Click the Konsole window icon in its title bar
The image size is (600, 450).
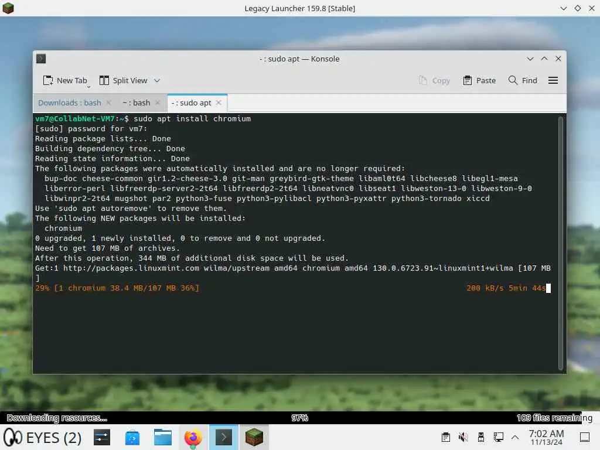[41, 59]
